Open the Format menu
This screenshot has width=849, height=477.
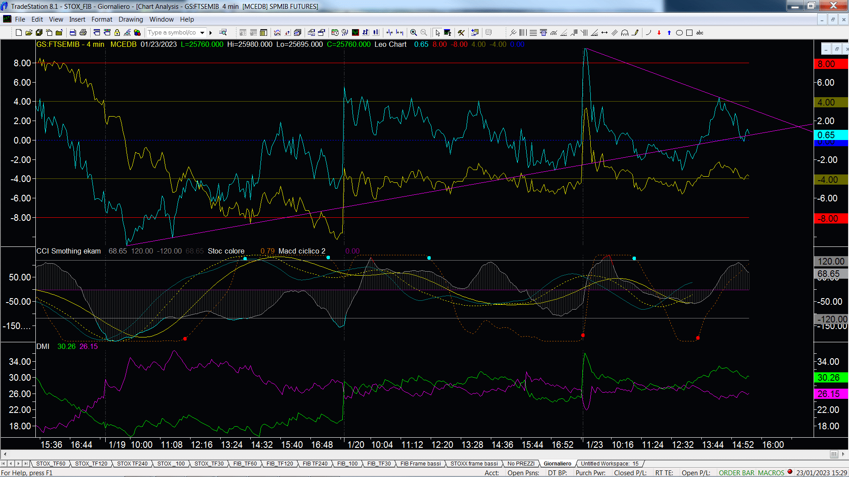tap(102, 19)
